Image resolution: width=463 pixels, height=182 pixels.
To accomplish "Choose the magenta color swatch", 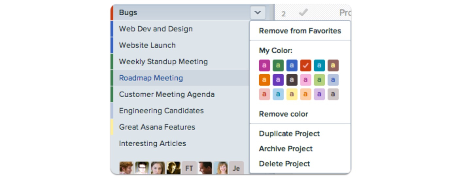I will [x=265, y=65].
